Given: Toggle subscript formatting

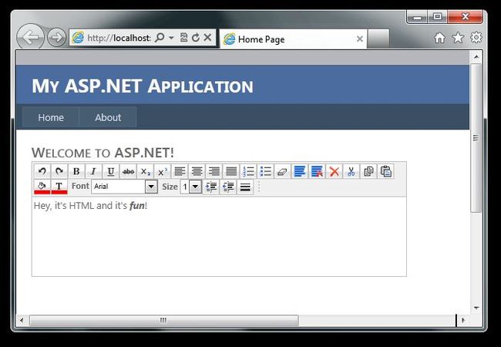Looking at the screenshot, I should [146, 171].
